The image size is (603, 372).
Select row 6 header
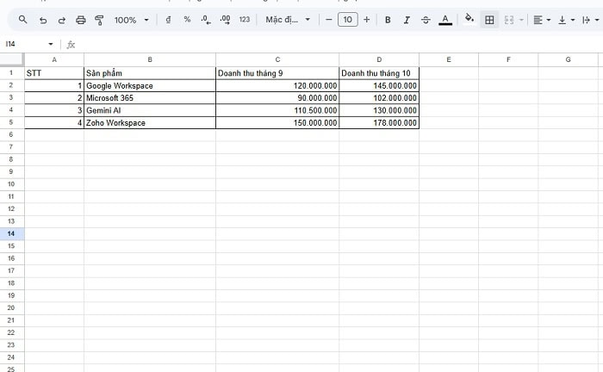(x=11, y=134)
